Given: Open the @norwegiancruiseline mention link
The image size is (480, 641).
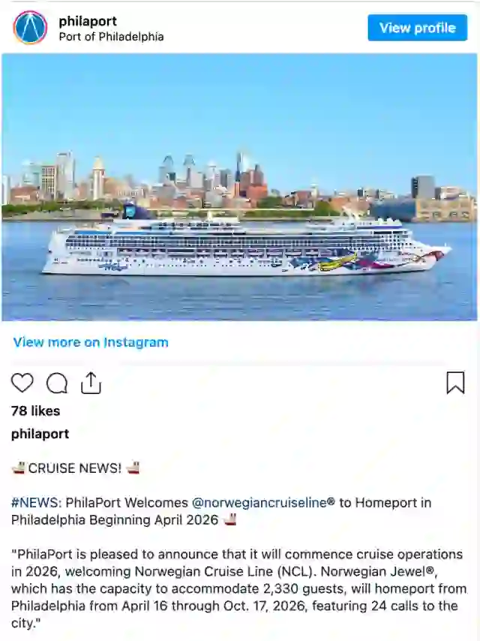Looking at the screenshot, I should 259,502.
